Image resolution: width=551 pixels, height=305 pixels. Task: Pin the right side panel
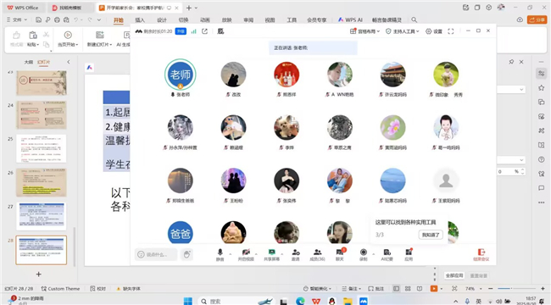pyautogui.click(x=511, y=62)
